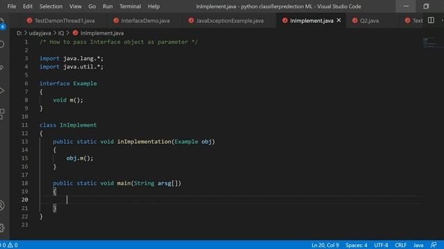Open the Search activity bar icon

point(2,44)
